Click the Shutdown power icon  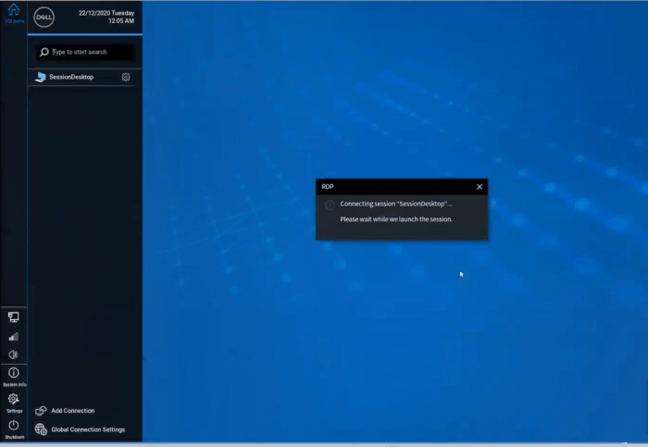pos(13,426)
